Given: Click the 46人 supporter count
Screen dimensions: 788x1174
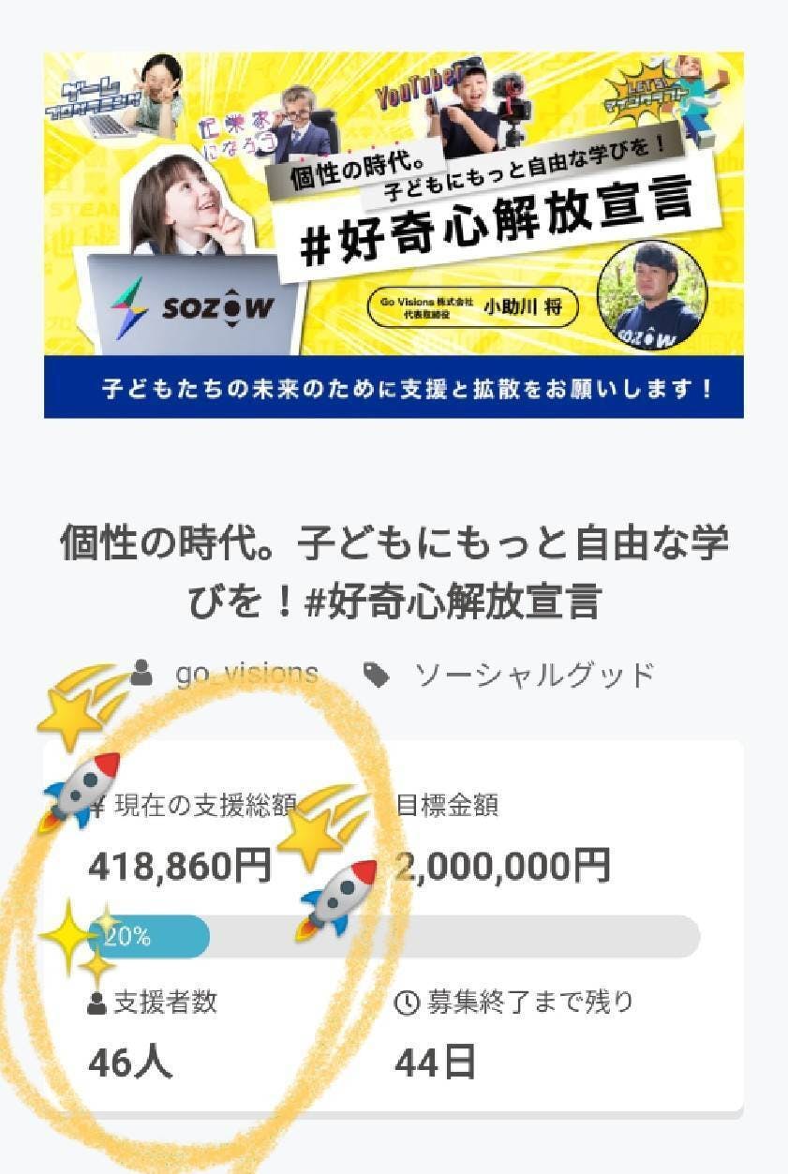Looking at the screenshot, I should 130,1063.
